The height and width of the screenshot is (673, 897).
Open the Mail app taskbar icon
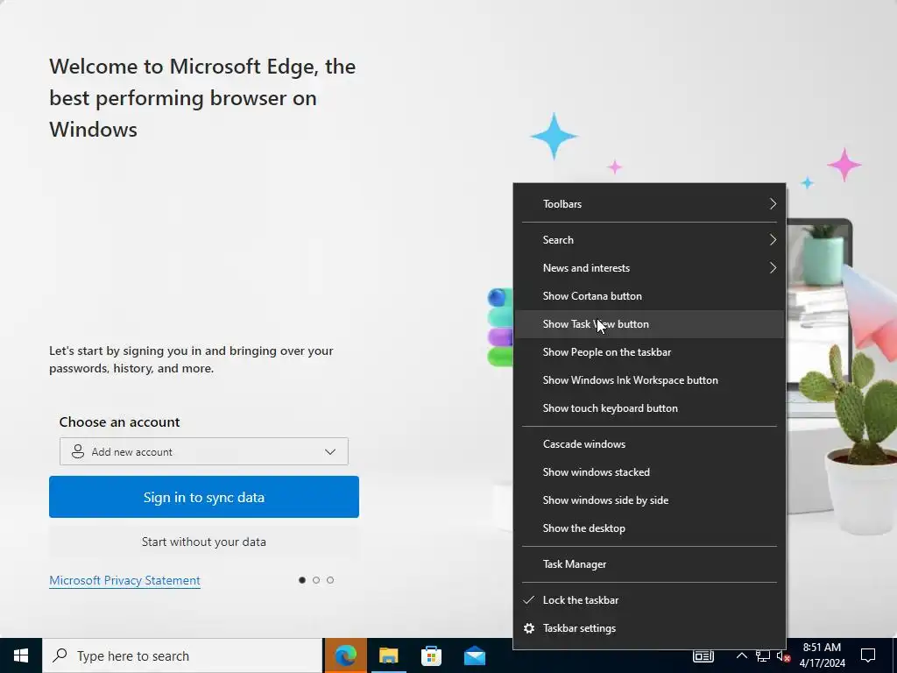click(x=474, y=655)
